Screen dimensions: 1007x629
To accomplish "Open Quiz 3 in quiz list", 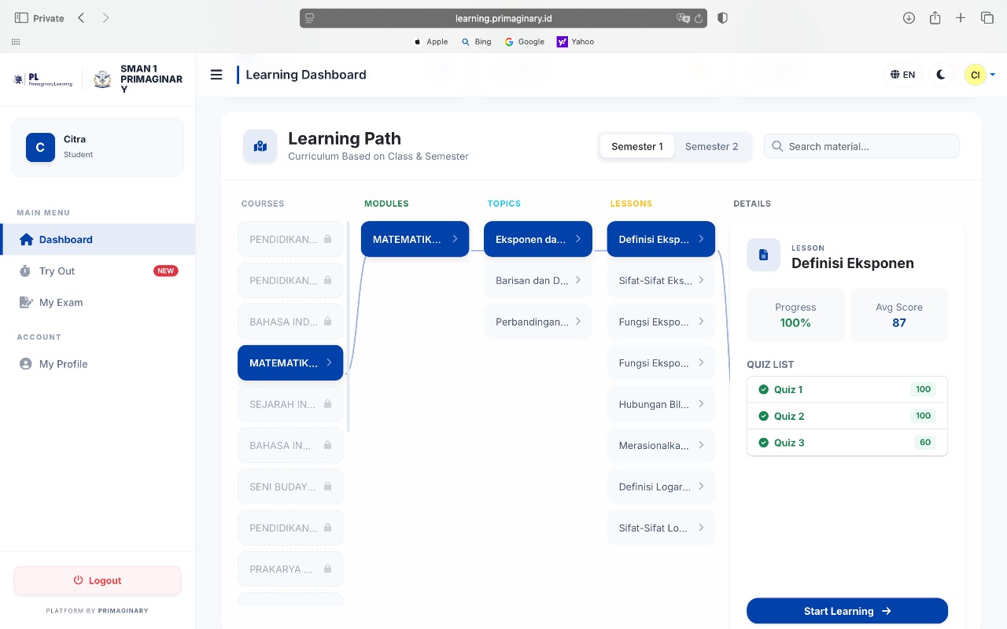I will 847,443.
